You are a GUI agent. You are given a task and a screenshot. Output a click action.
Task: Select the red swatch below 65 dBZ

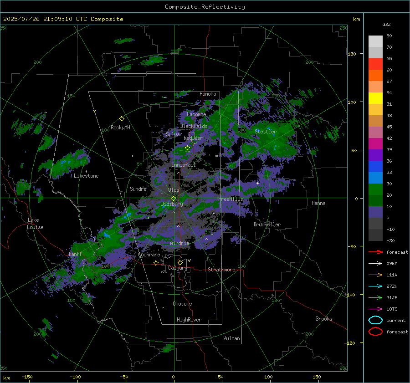click(x=375, y=64)
